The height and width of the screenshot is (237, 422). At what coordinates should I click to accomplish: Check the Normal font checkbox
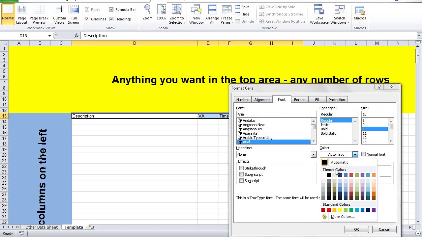click(x=363, y=154)
